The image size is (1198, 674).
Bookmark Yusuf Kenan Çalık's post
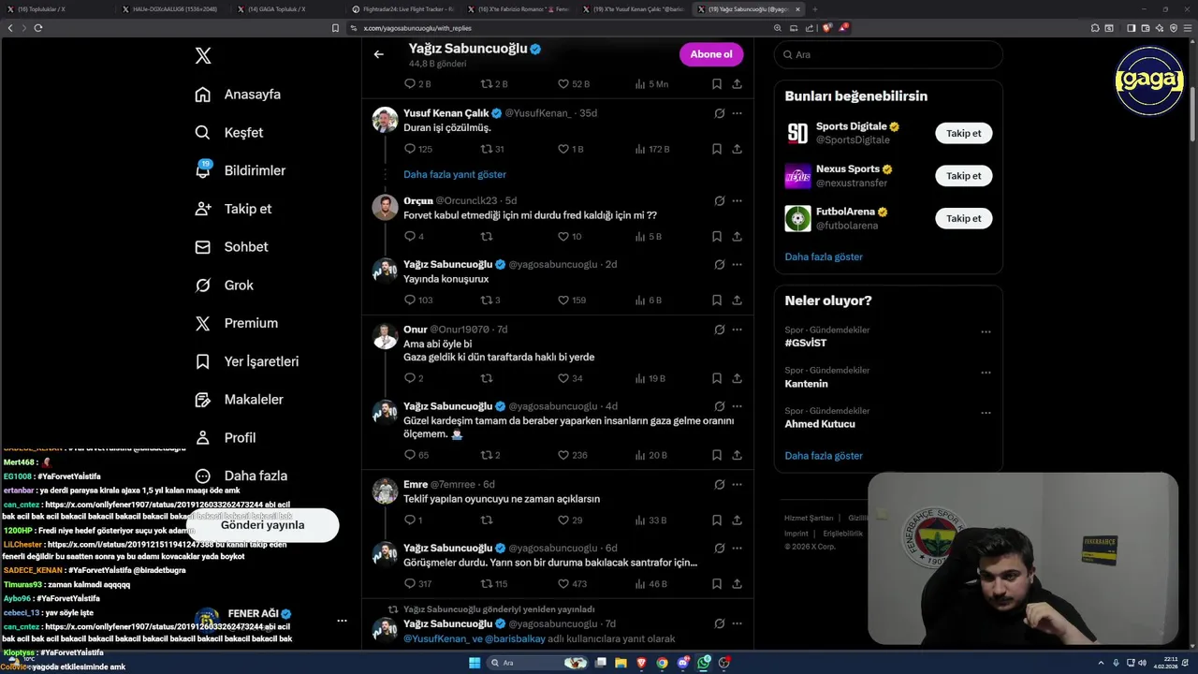pyautogui.click(x=717, y=149)
